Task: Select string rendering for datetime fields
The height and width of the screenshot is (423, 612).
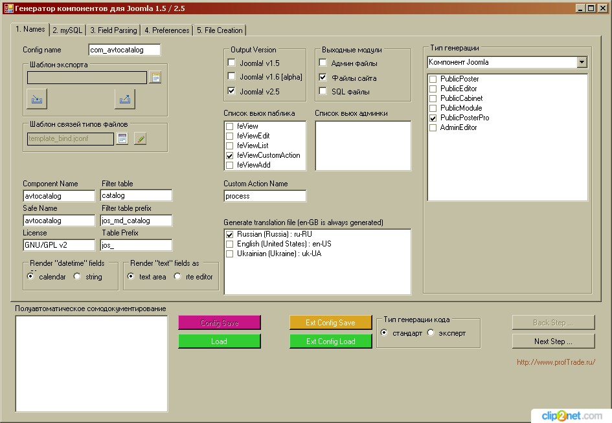Action: click(x=77, y=276)
